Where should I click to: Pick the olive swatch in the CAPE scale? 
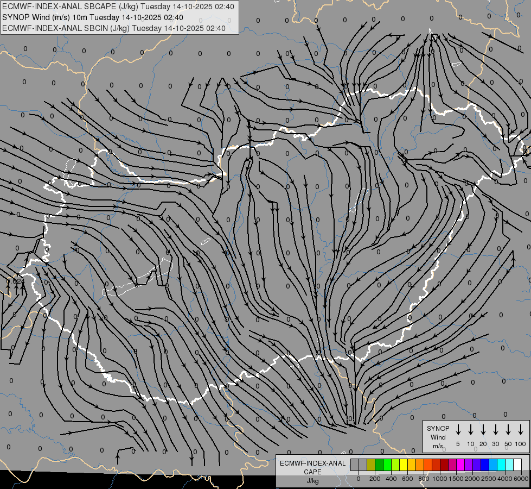click(371, 465)
